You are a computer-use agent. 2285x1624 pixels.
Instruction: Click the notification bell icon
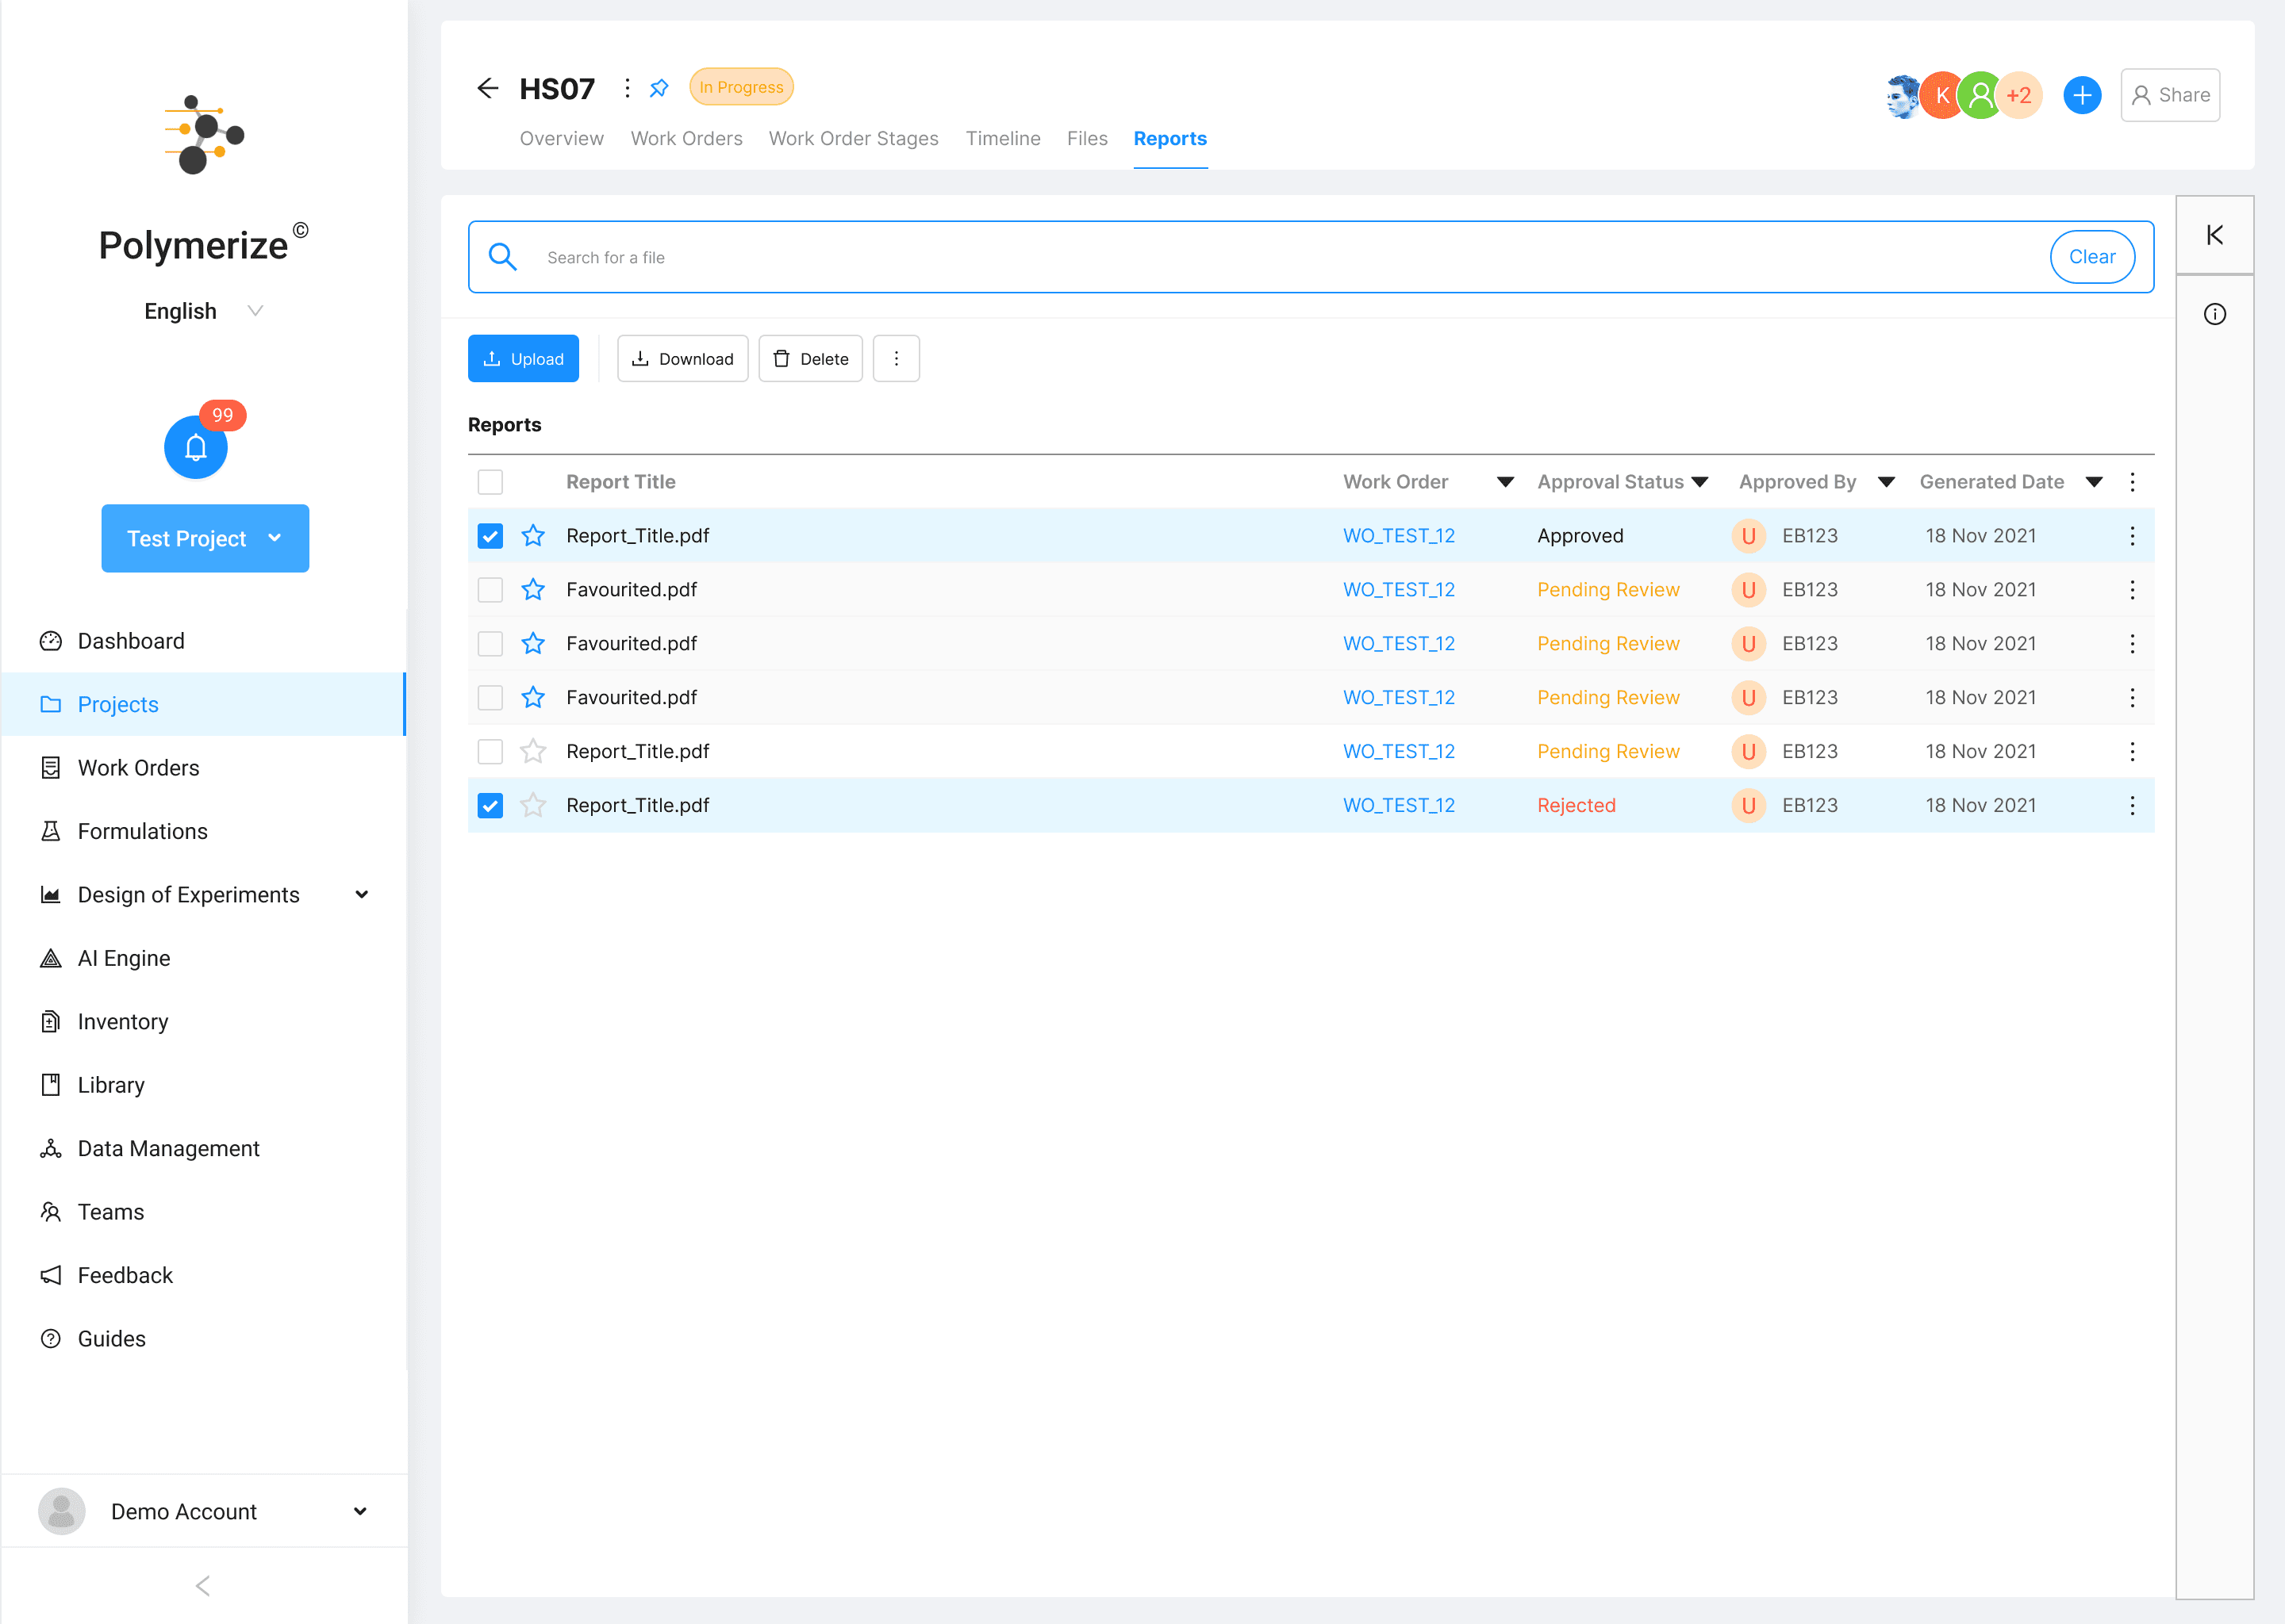click(x=195, y=447)
